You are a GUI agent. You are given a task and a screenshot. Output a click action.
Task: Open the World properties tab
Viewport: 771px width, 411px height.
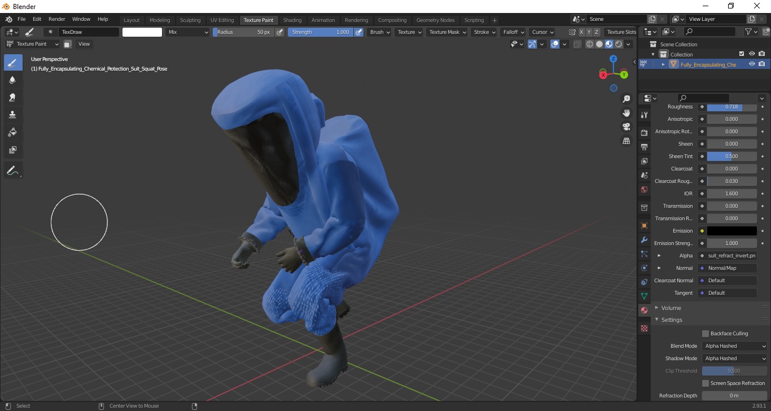644,189
